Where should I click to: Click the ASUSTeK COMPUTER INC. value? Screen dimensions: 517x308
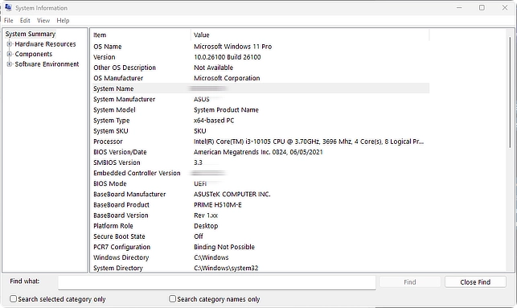pyautogui.click(x=232, y=195)
